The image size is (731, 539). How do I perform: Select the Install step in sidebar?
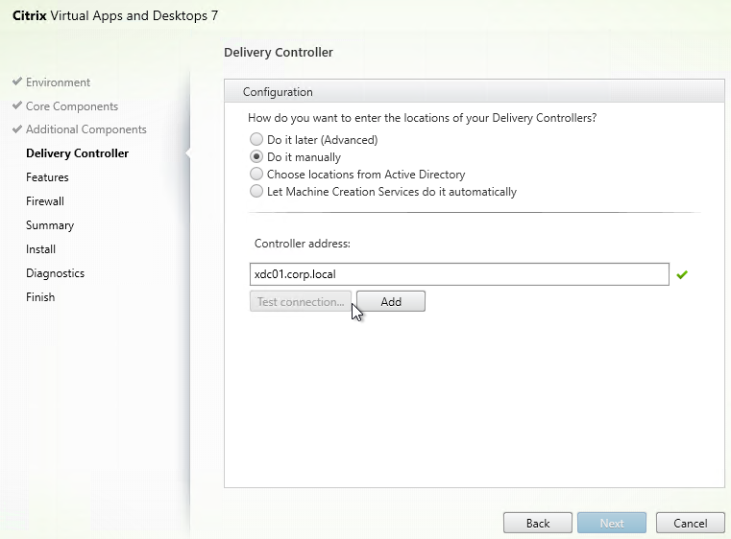(40, 249)
